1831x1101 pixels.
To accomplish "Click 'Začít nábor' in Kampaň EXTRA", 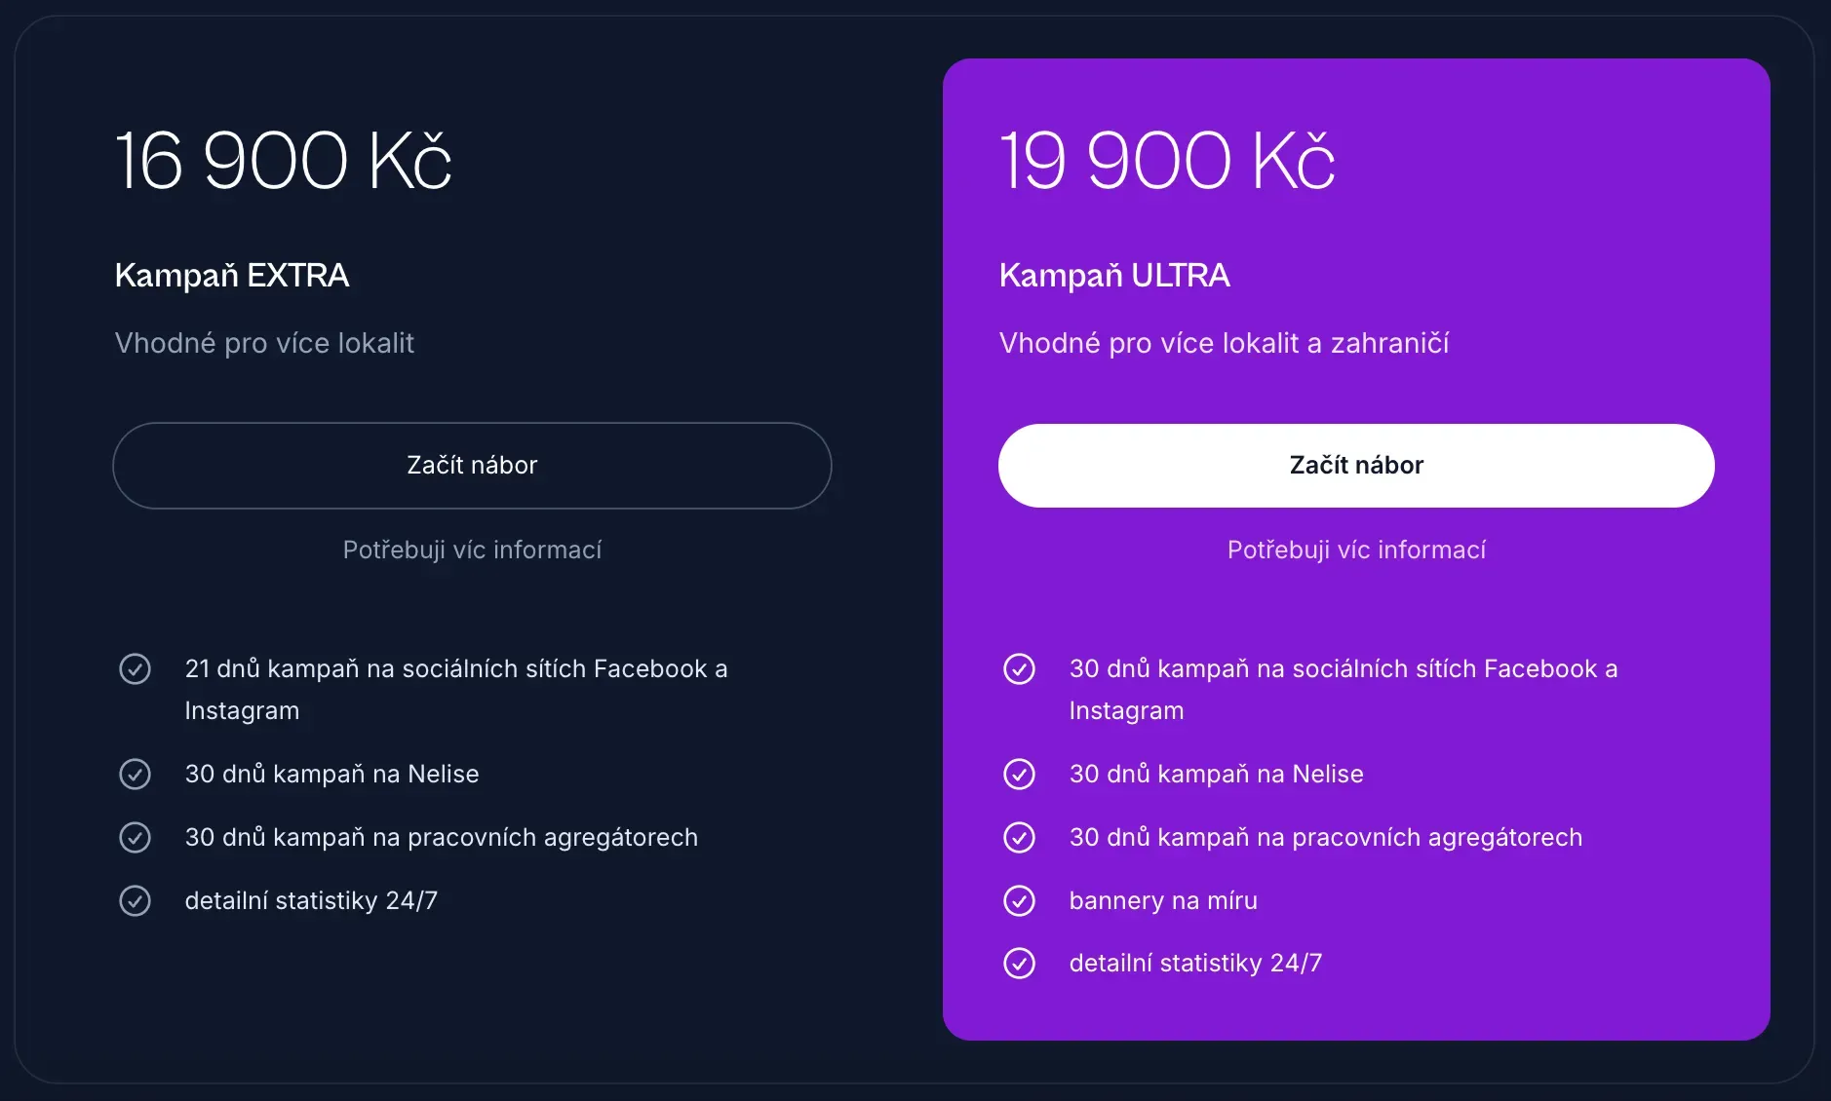I will click(x=472, y=466).
